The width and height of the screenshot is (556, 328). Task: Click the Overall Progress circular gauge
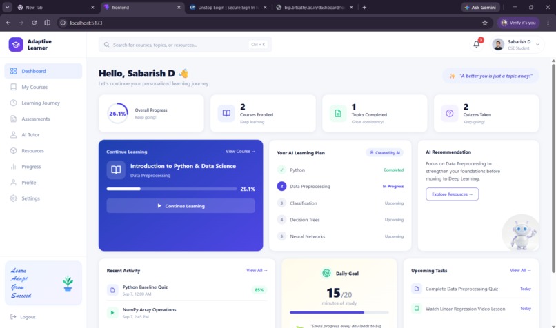tap(118, 113)
